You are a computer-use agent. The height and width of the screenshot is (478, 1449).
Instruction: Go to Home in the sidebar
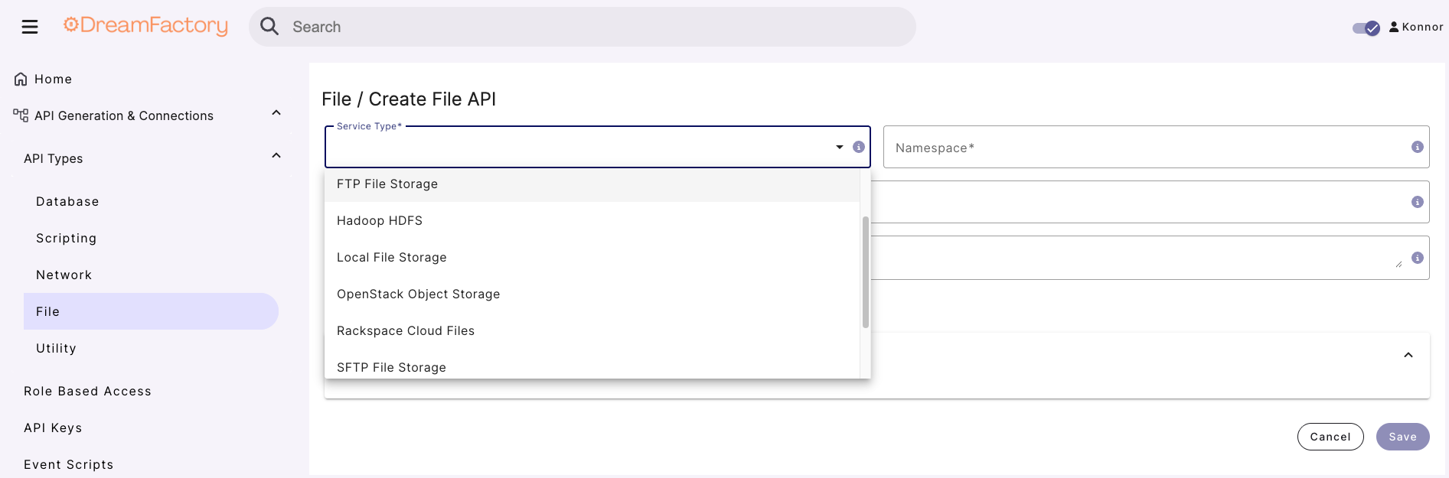(x=53, y=79)
